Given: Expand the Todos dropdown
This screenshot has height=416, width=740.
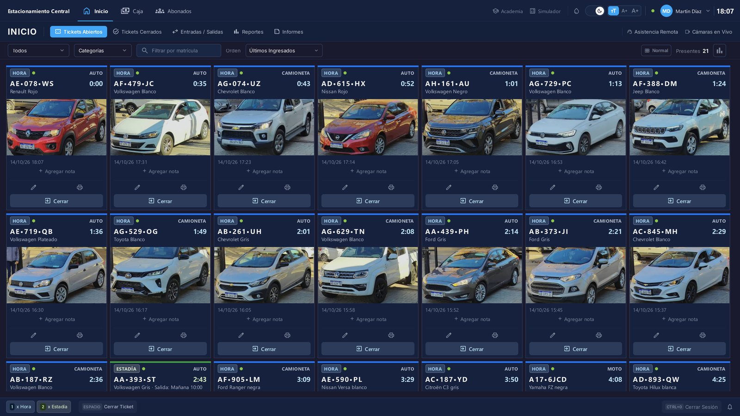Looking at the screenshot, I should tap(38, 50).
